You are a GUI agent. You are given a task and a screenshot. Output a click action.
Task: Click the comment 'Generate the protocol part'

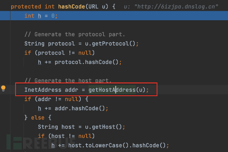tap(75, 34)
